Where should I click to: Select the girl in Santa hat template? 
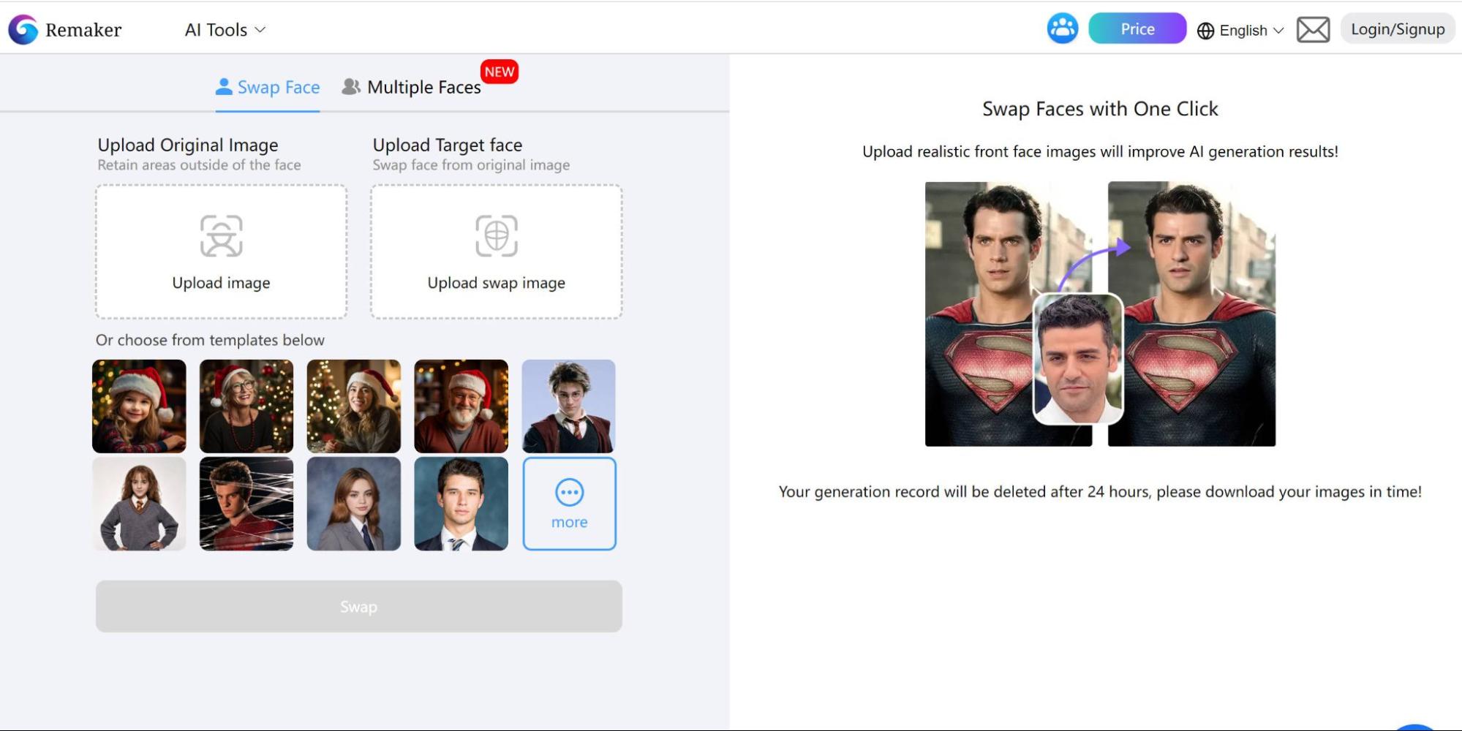[139, 406]
